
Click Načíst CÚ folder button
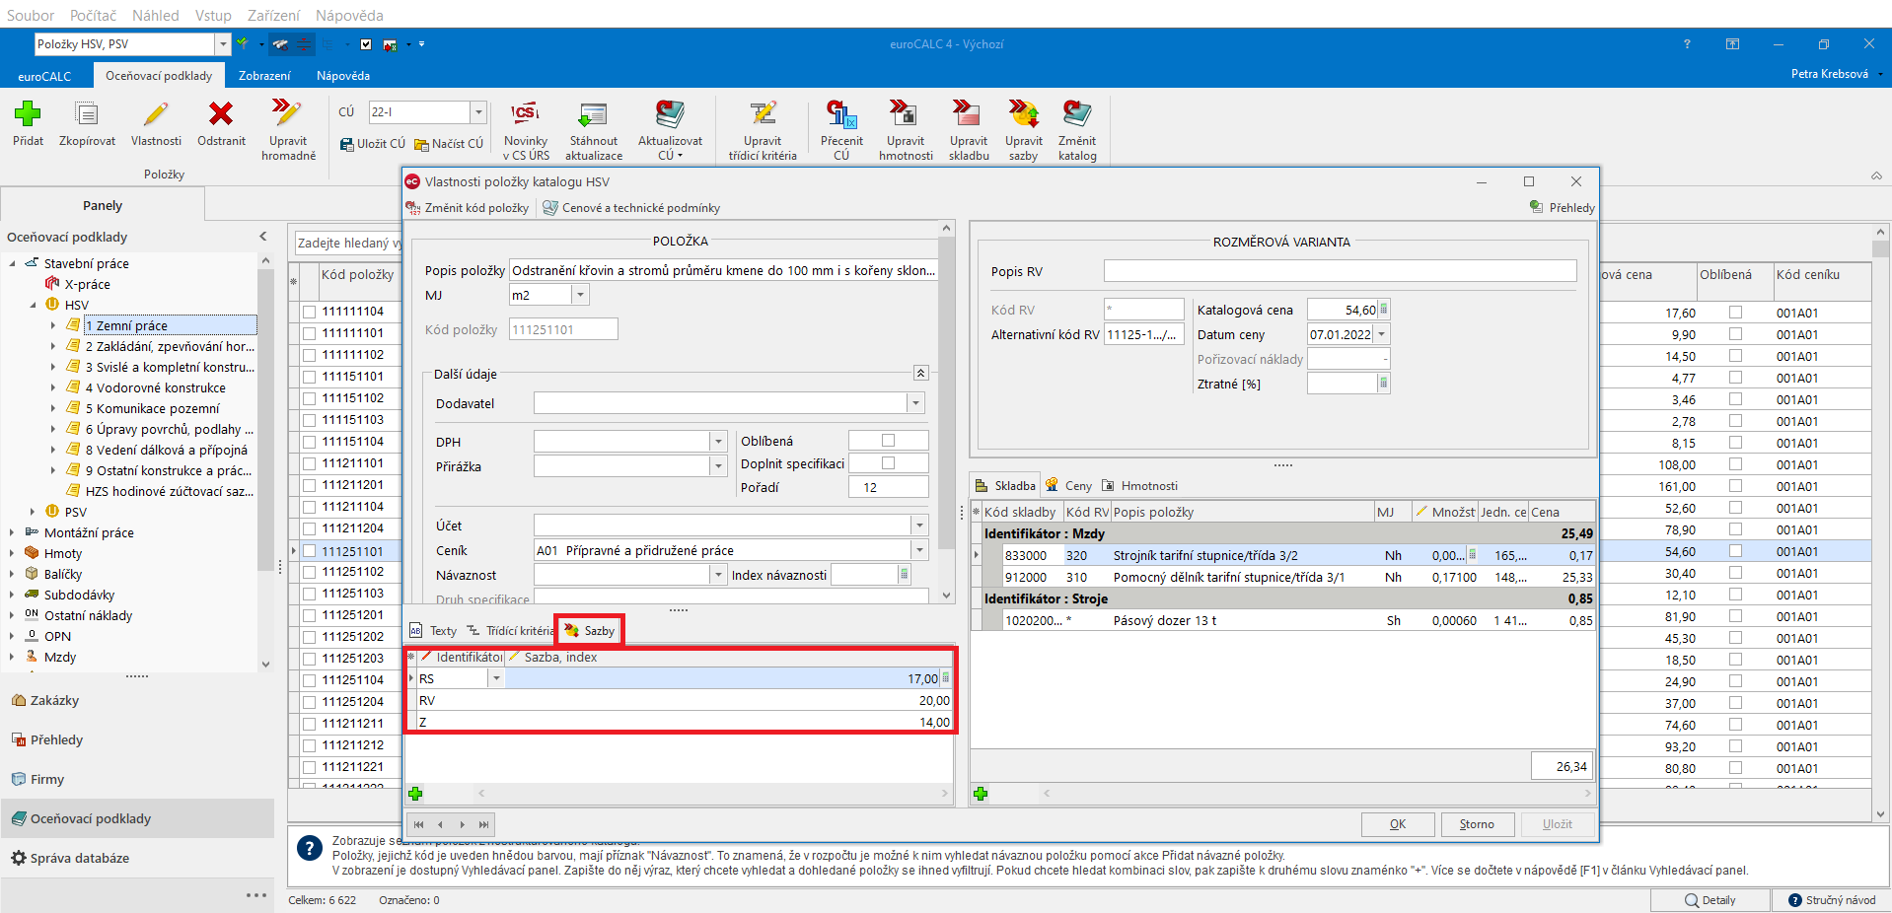pyautogui.click(x=449, y=144)
